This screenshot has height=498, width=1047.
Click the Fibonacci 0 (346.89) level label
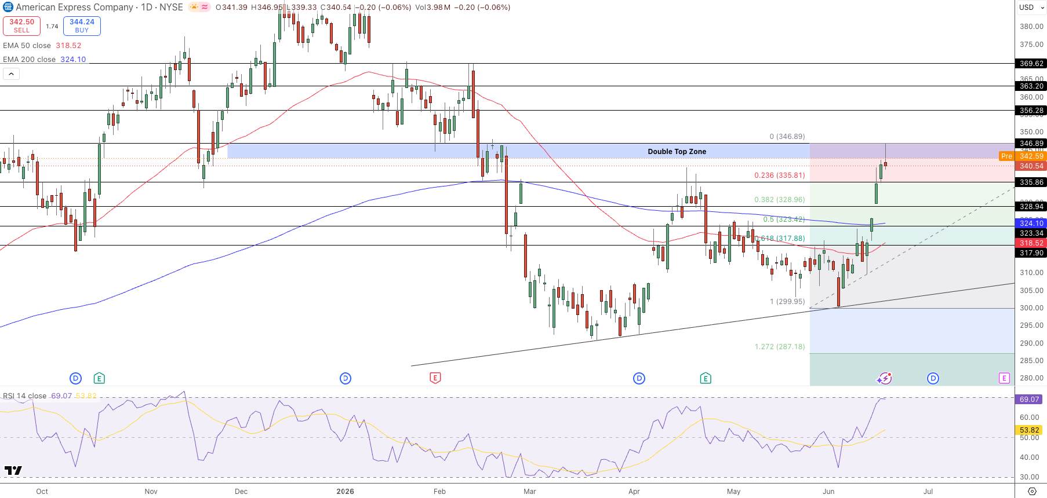(x=787, y=137)
